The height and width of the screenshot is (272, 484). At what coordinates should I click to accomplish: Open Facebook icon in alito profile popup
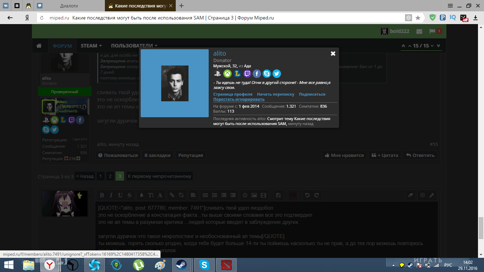click(257, 74)
